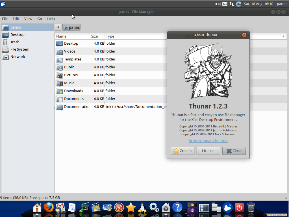Click the Xfce mouse icon in the dock

pos(228,207)
